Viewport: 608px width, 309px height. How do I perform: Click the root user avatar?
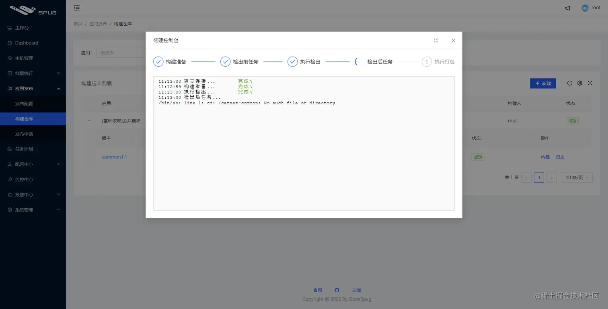point(585,8)
